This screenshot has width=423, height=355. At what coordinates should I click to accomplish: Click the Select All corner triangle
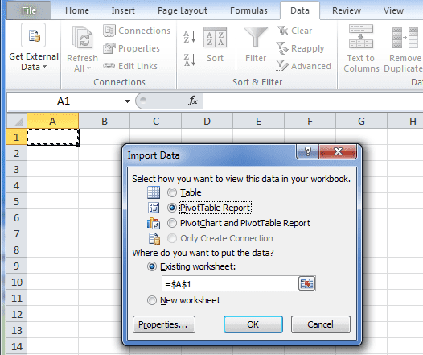coord(17,121)
